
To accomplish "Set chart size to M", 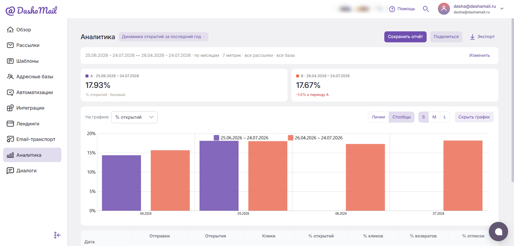I will 434,117.
